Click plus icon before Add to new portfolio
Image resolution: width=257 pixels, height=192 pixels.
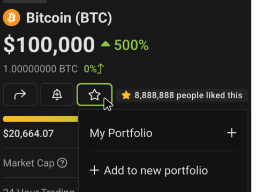point(94,170)
